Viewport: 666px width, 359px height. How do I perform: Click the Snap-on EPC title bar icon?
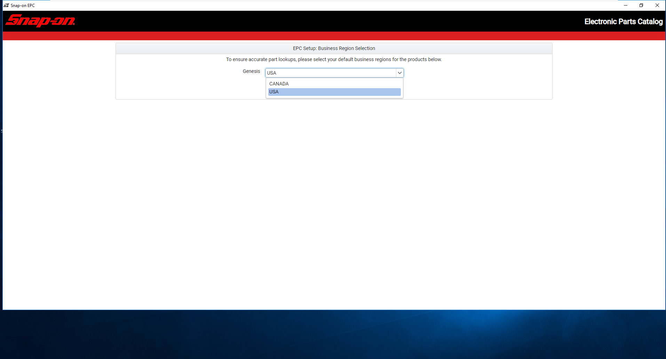(x=6, y=5)
